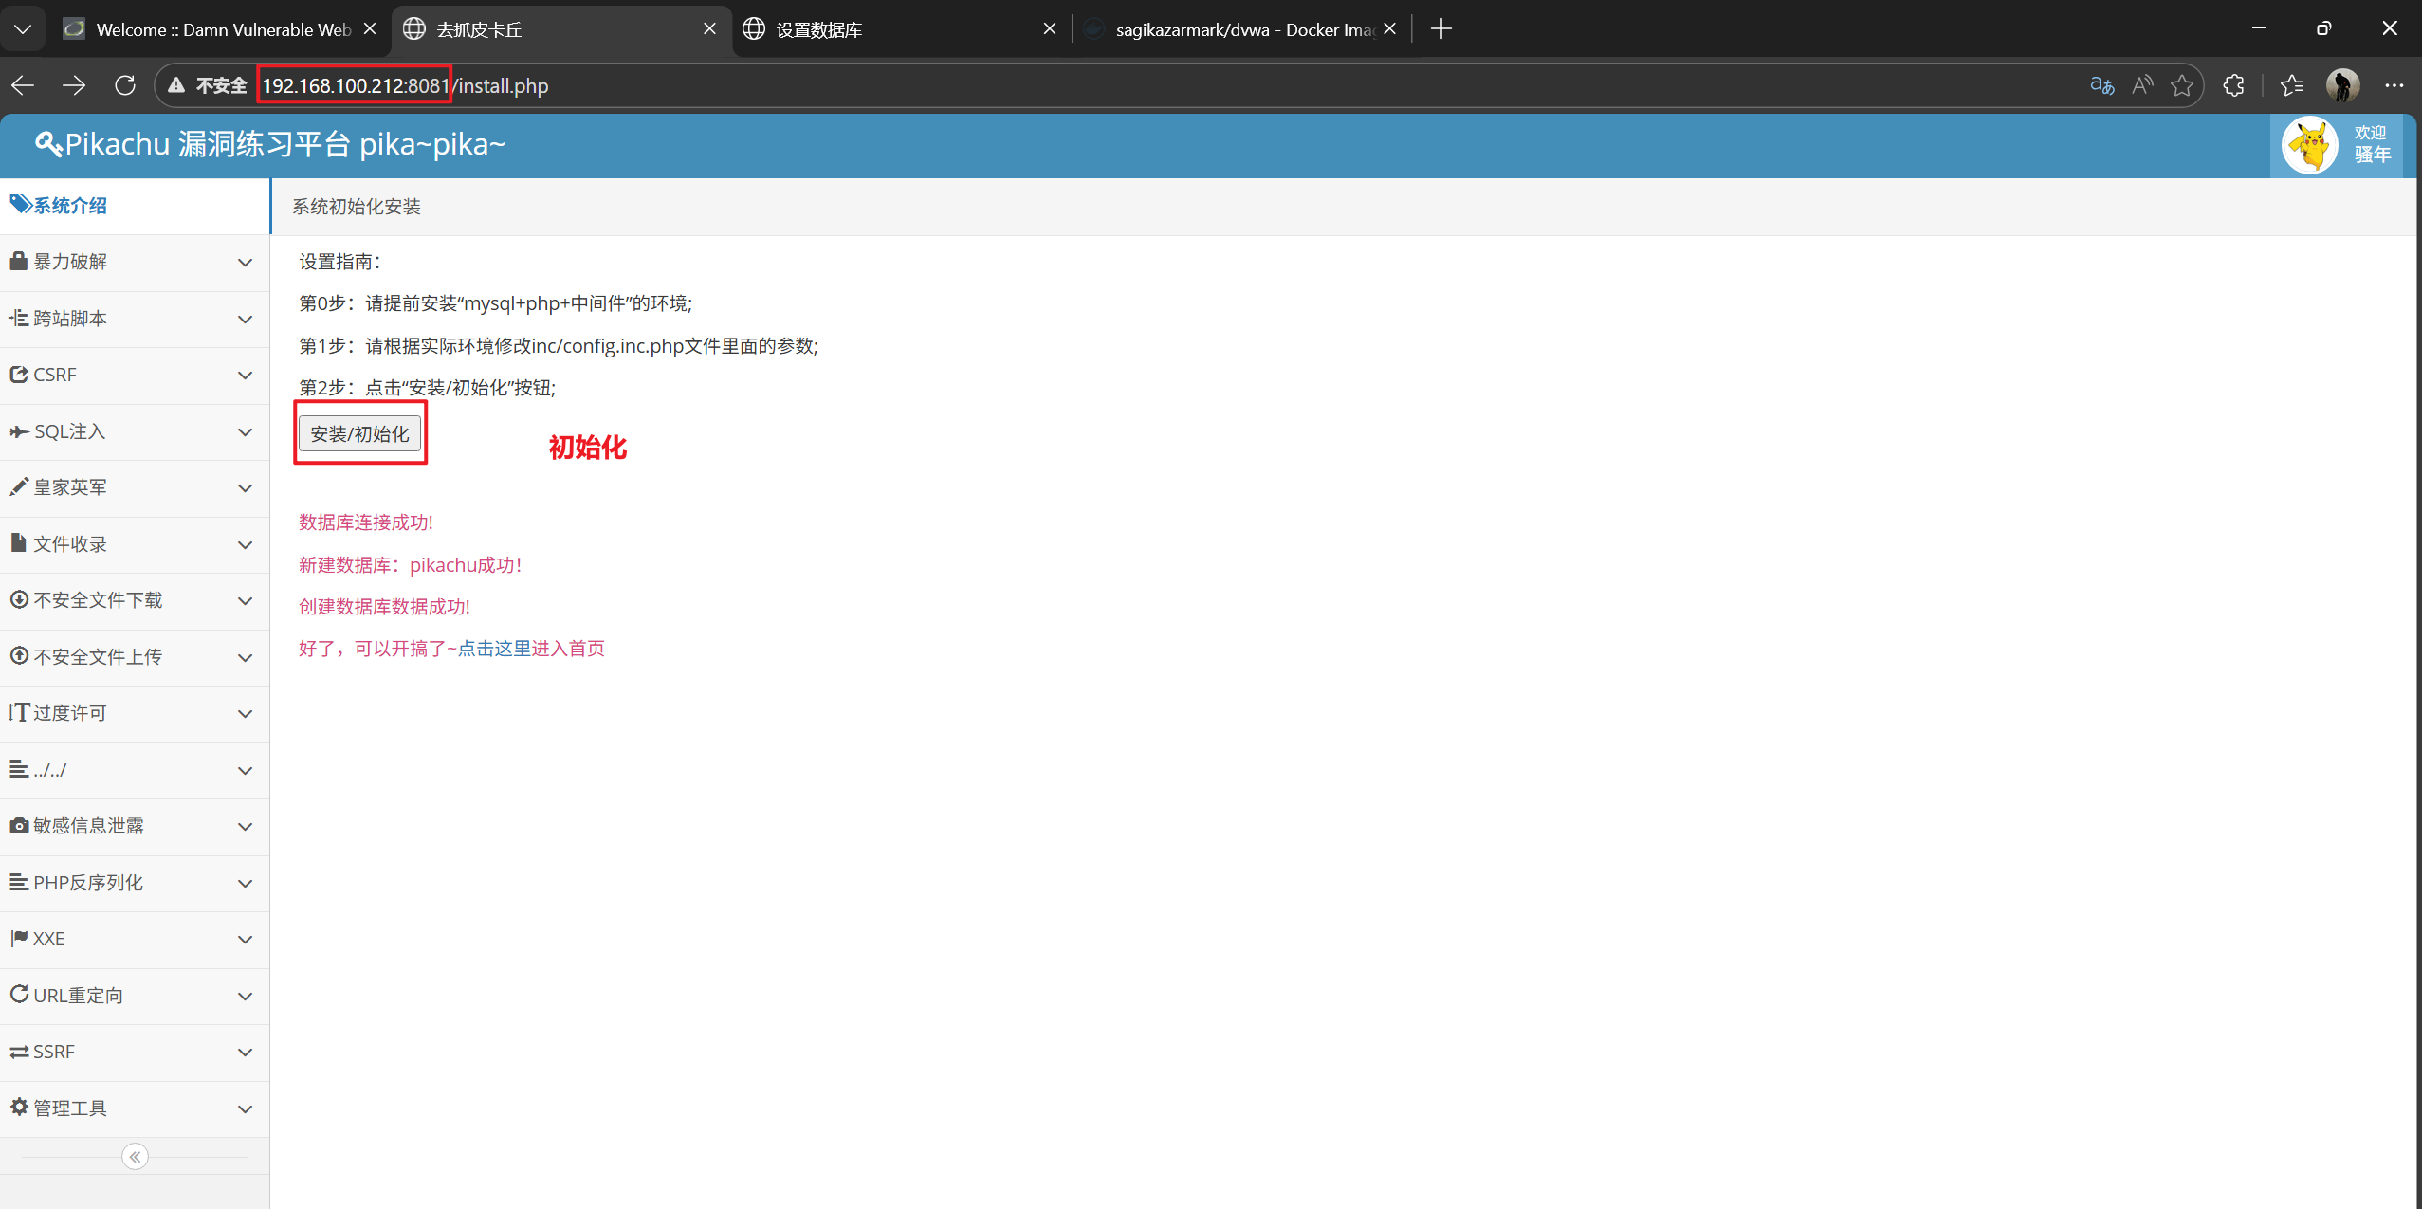Click the user profile picture
Image resolution: width=2422 pixels, height=1209 pixels.
[2342, 85]
